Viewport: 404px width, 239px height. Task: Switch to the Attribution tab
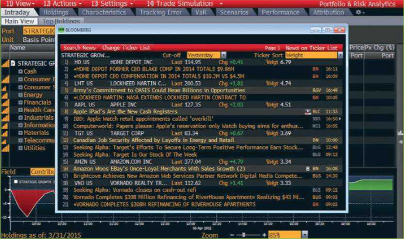click(328, 12)
